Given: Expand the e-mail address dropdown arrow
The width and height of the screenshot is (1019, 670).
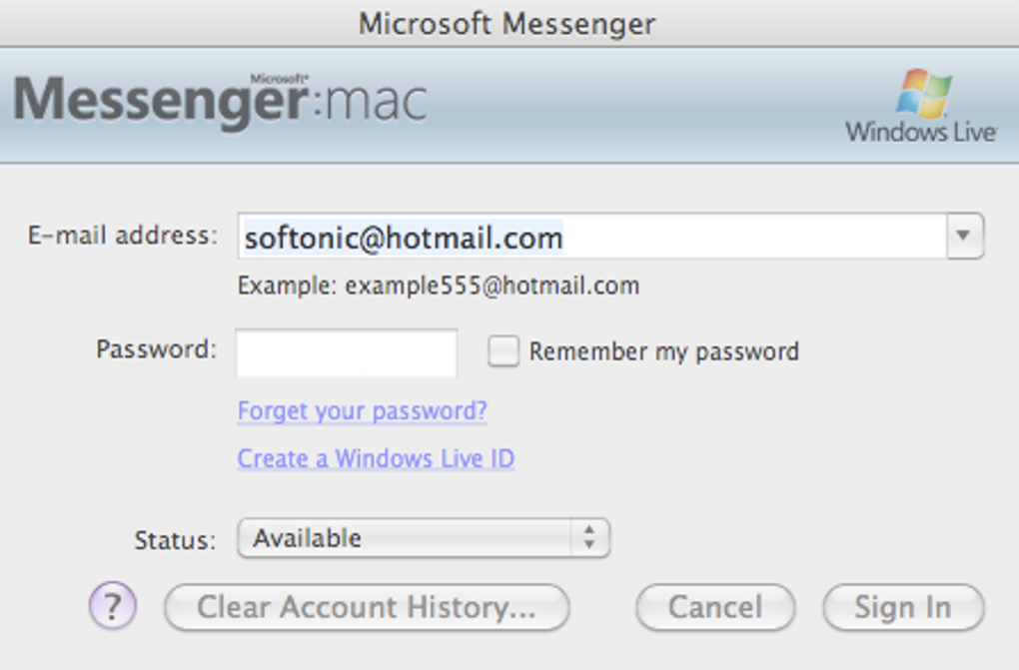Looking at the screenshot, I should pyautogui.click(x=964, y=237).
